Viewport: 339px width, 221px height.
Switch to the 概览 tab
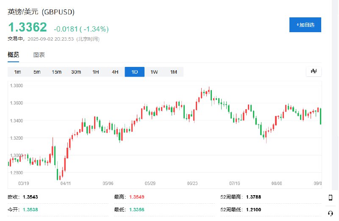(14, 55)
